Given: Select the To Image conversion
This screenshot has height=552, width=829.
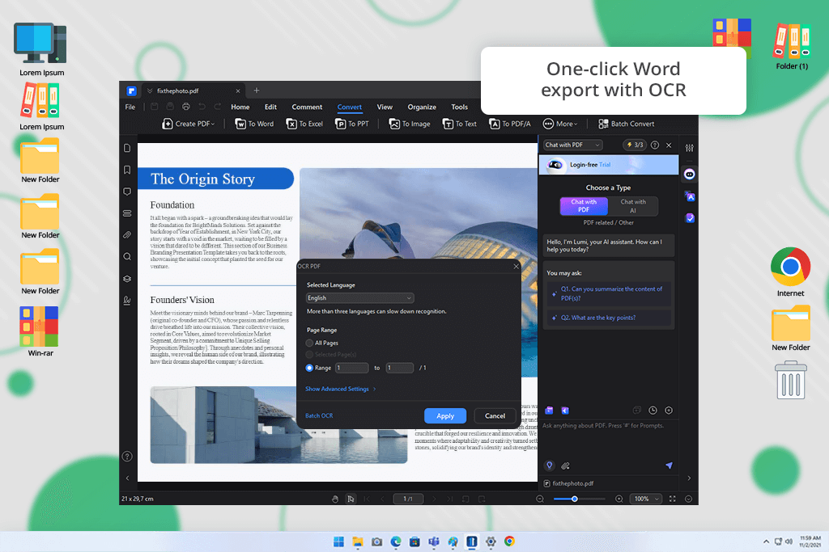Looking at the screenshot, I should [x=410, y=124].
